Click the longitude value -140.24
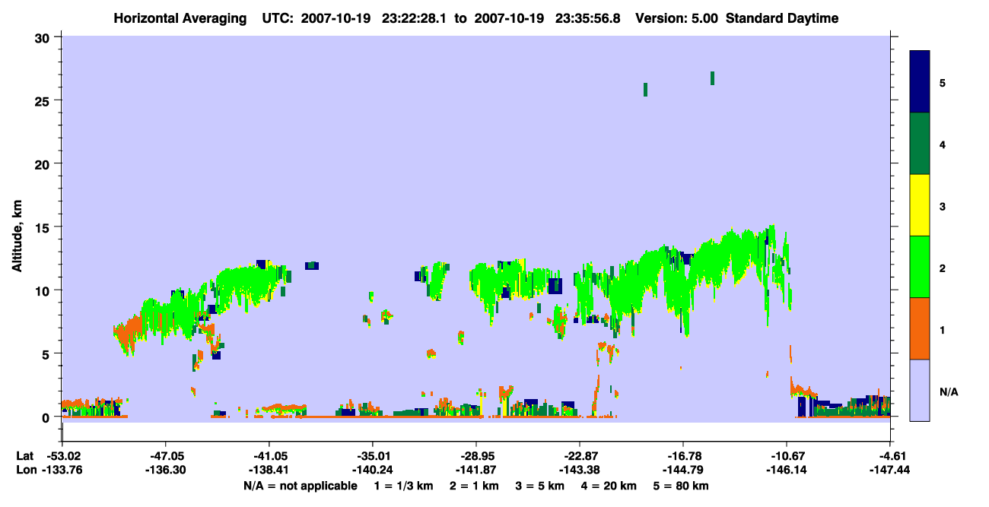 pyautogui.click(x=372, y=470)
